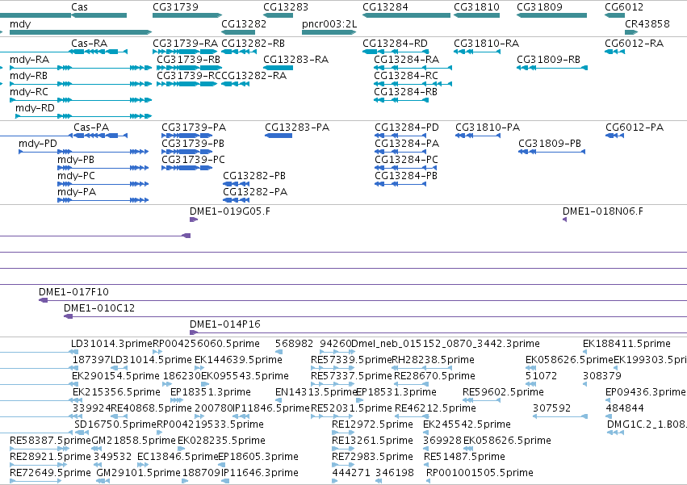Click the CG31739-RA transcript label
The image size is (687, 485).
185,44
